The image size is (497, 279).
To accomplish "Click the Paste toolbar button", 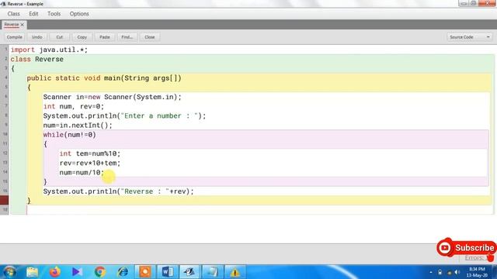I will pos(105,37).
